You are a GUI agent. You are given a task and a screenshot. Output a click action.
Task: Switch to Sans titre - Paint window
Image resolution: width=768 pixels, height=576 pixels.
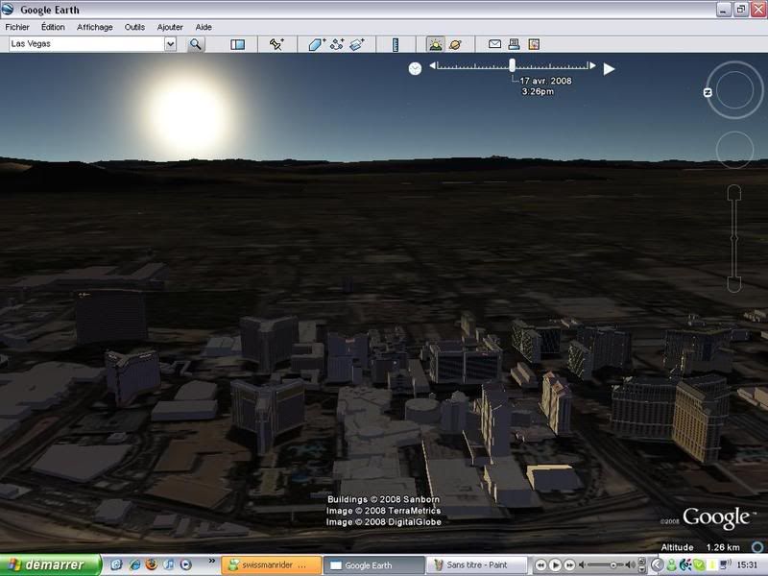475,564
